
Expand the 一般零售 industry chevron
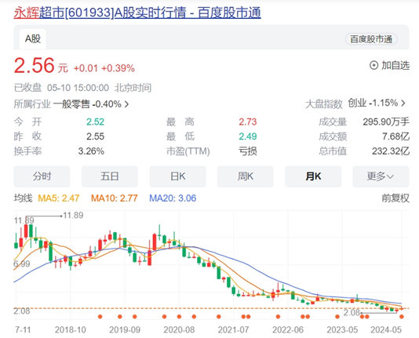[x=126, y=104]
